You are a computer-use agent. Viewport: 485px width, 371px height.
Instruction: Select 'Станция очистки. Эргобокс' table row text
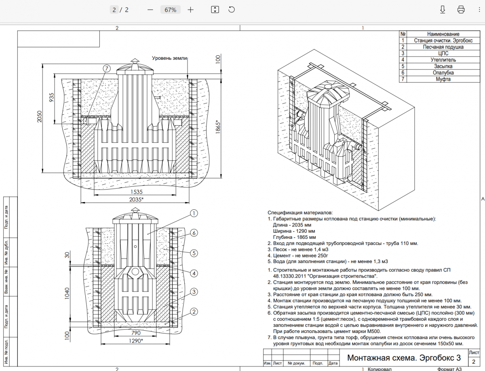pyautogui.click(x=443, y=40)
